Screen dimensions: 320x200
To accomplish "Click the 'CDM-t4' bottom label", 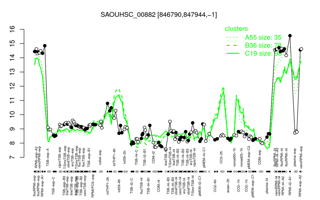I will point(158,186).
